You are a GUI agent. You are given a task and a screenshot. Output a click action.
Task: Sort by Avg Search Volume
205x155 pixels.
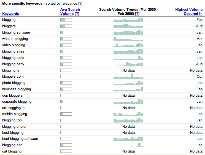70,12
